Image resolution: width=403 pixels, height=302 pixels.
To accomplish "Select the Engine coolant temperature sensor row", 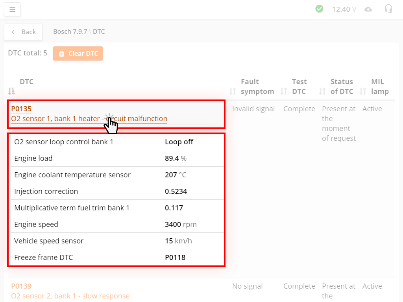I will pyautogui.click(x=116, y=175).
